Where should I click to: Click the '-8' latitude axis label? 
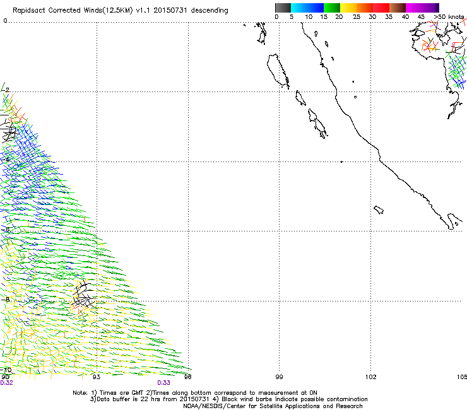(6, 299)
